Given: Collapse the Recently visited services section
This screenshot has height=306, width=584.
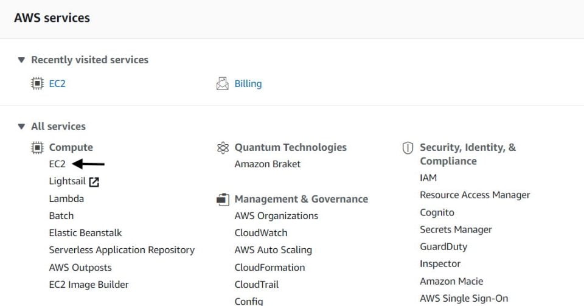Looking at the screenshot, I should pyautogui.click(x=21, y=60).
